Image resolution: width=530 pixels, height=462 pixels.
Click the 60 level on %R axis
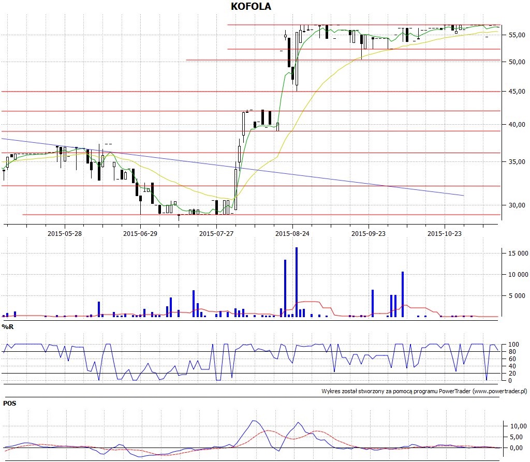(x=512, y=359)
